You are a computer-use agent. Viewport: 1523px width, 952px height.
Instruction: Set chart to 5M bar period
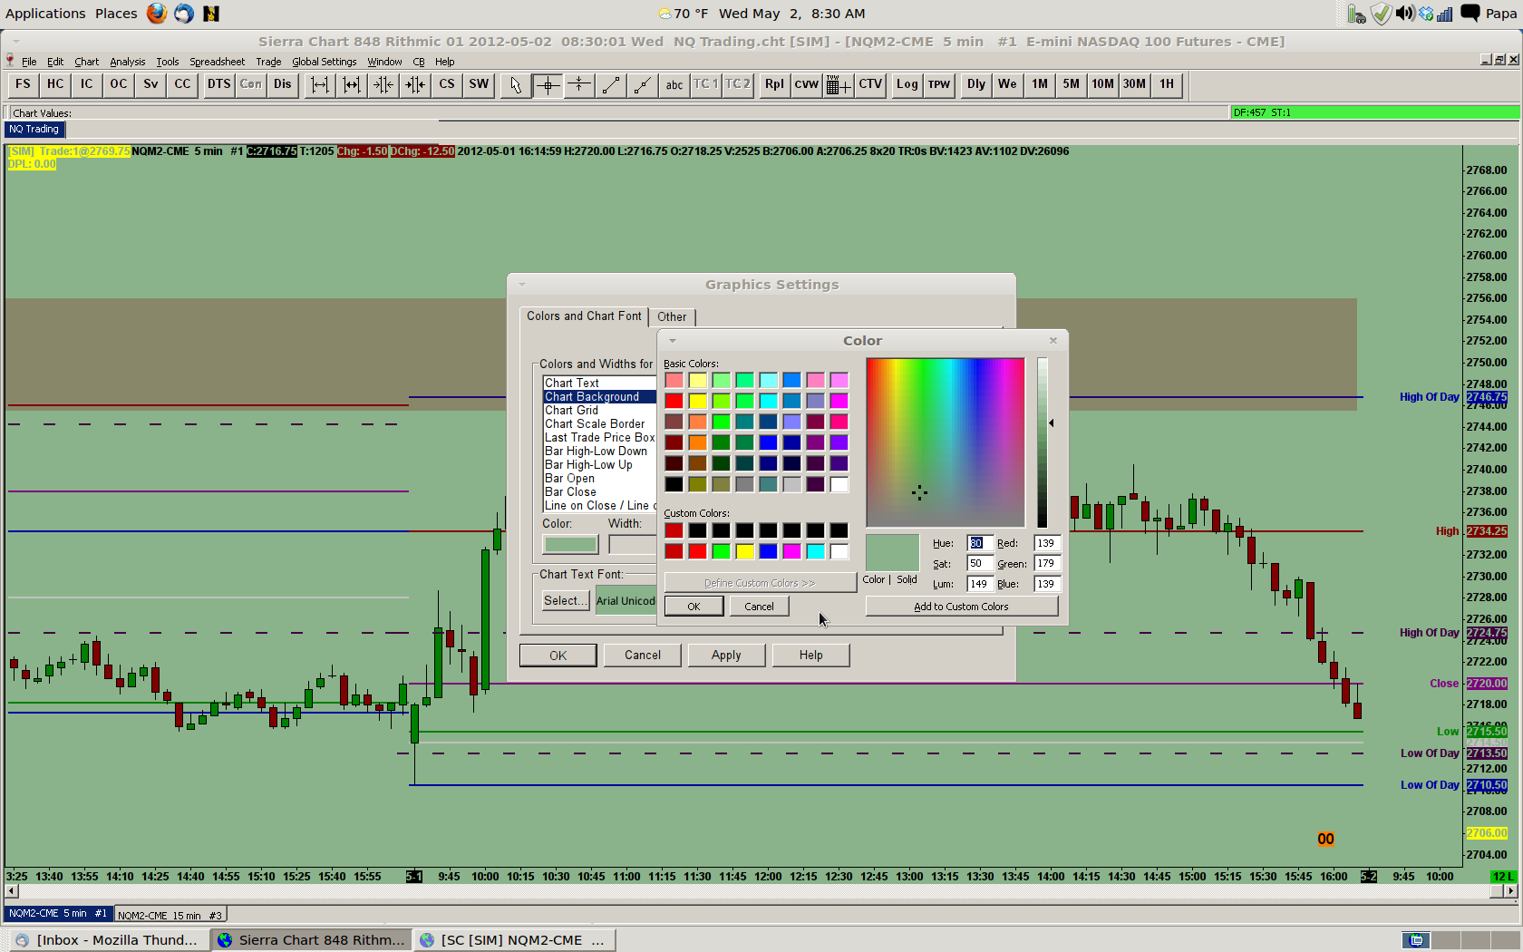pos(1072,84)
